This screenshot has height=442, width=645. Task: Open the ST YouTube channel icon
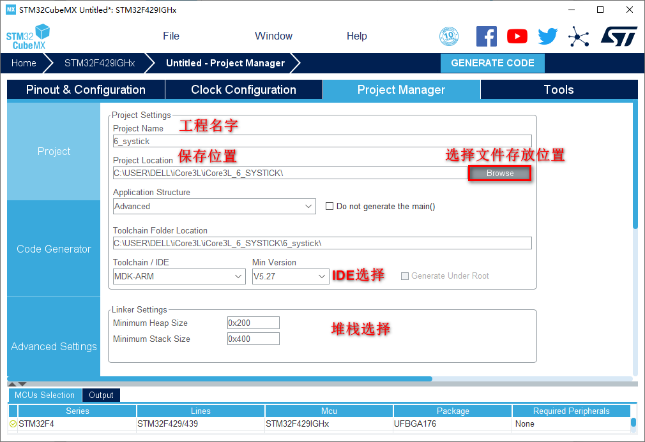pos(517,36)
